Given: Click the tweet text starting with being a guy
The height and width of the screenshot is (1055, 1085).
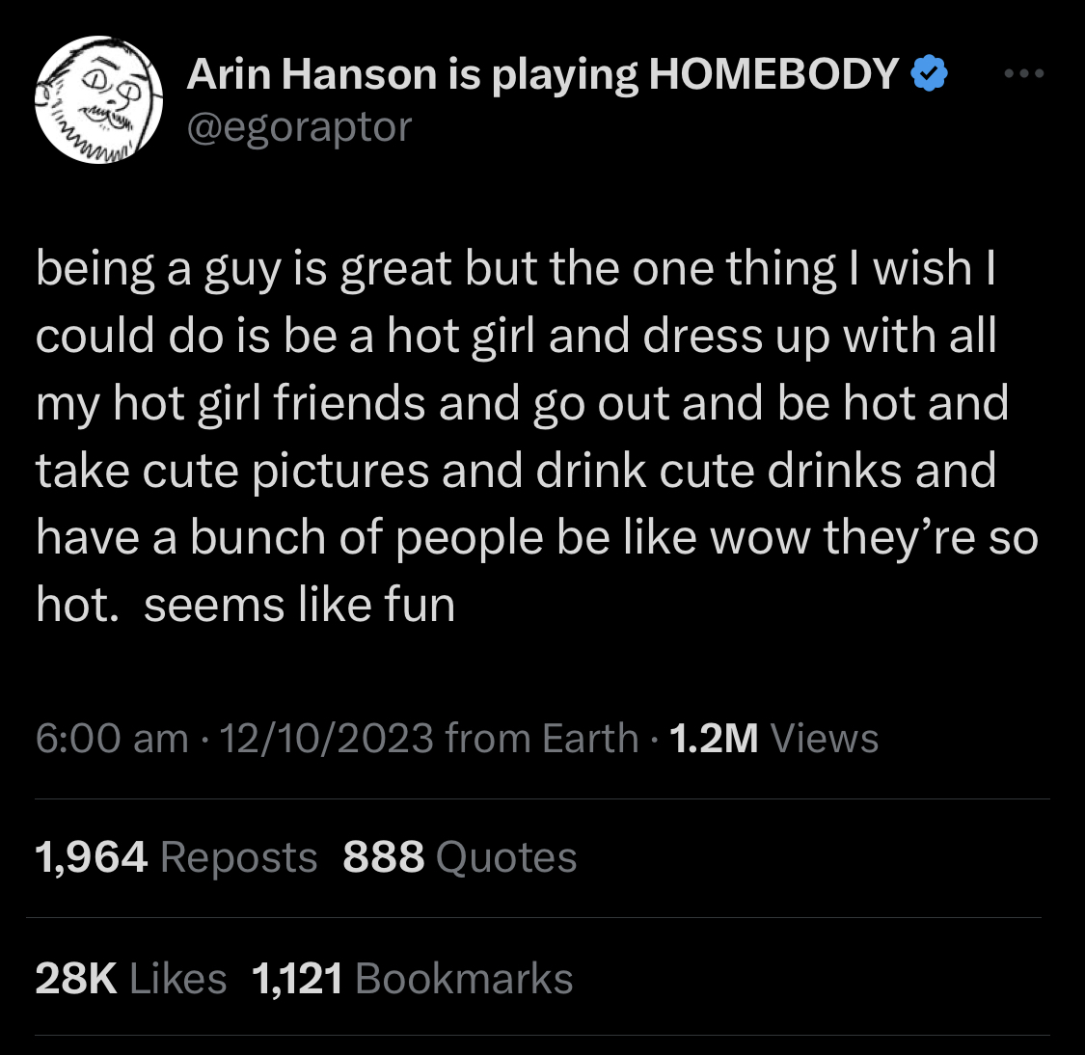Looking at the screenshot, I should tap(537, 436).
